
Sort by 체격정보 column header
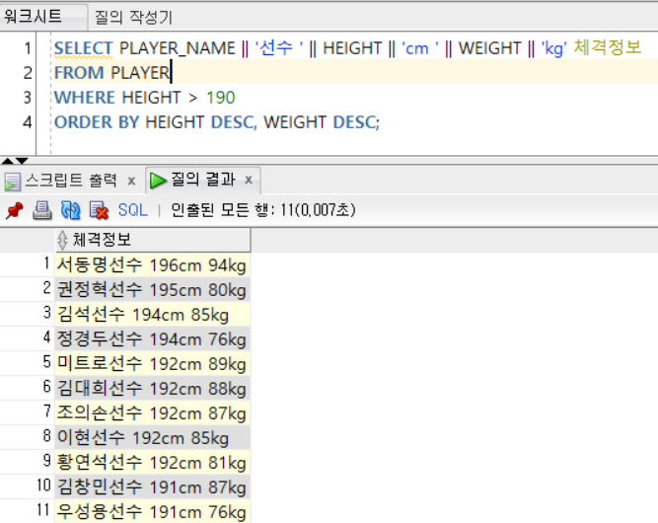point(153,240)
